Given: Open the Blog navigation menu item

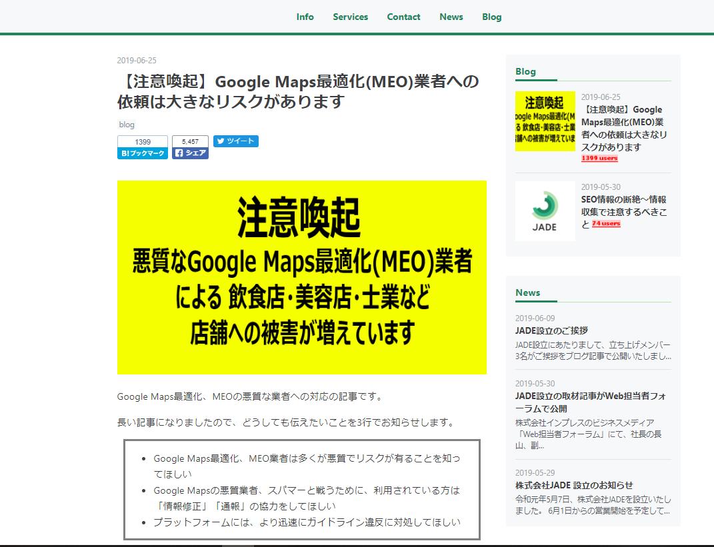Looking at the screenshot, I should pos(492,17).
